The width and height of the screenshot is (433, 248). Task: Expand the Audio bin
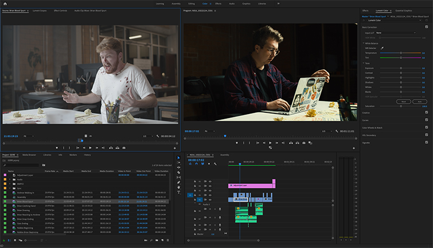coord(10,179)
